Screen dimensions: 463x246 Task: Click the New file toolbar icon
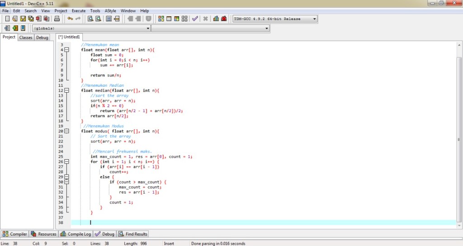coord(7,19)
